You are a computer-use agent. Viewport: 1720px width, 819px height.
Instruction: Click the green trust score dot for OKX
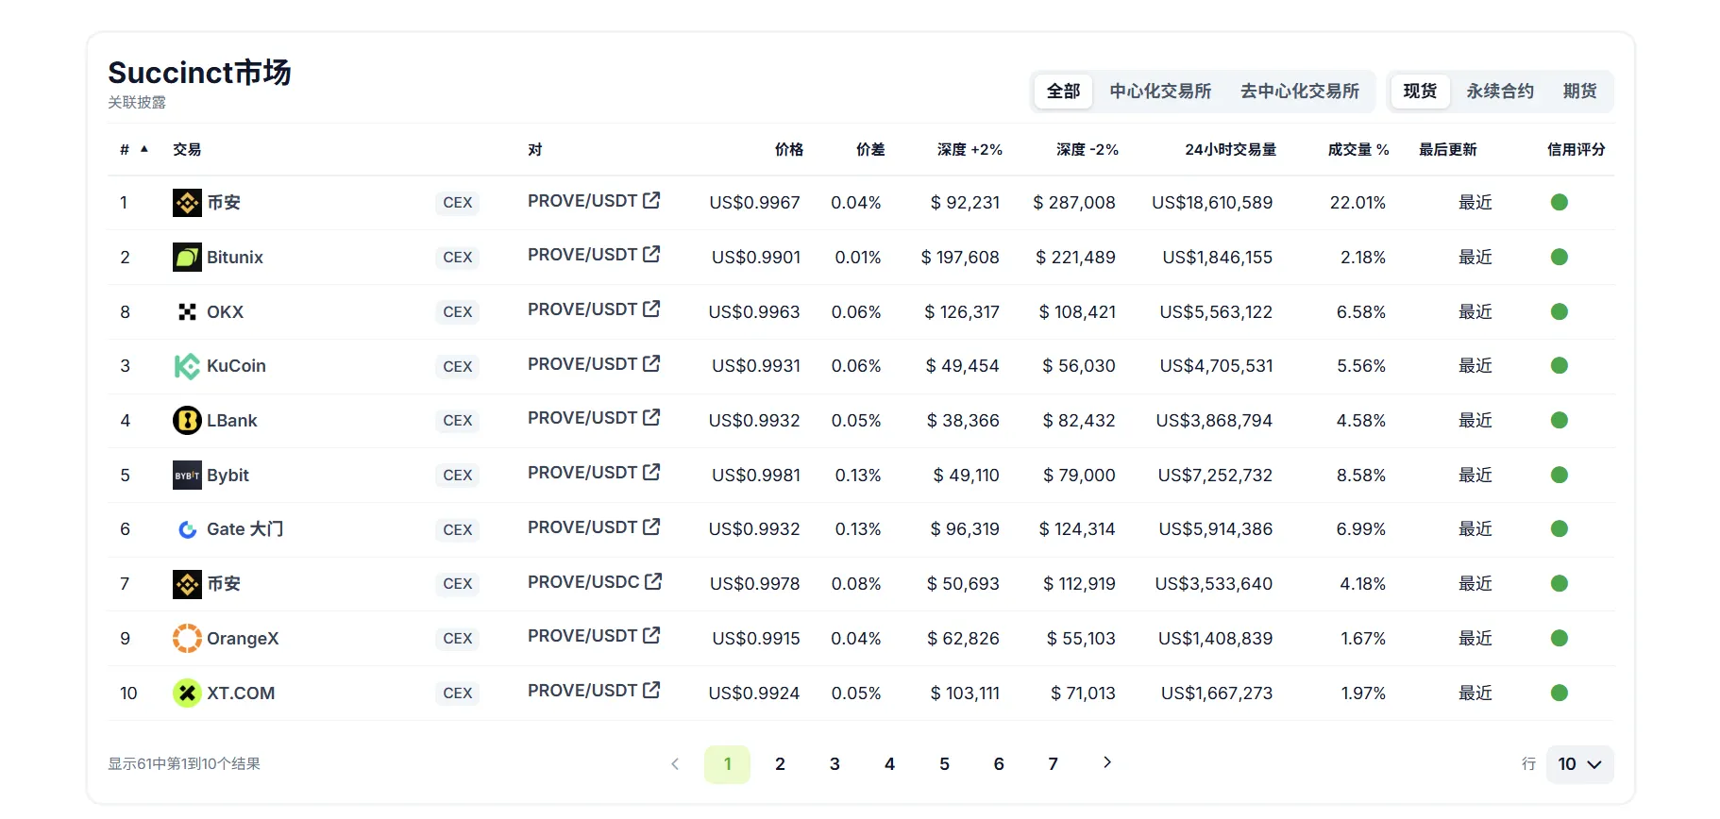[x=1559, y=312]
